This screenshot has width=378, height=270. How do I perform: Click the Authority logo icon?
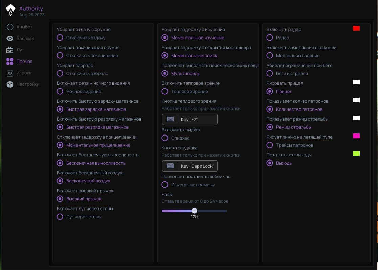(11, 10)
